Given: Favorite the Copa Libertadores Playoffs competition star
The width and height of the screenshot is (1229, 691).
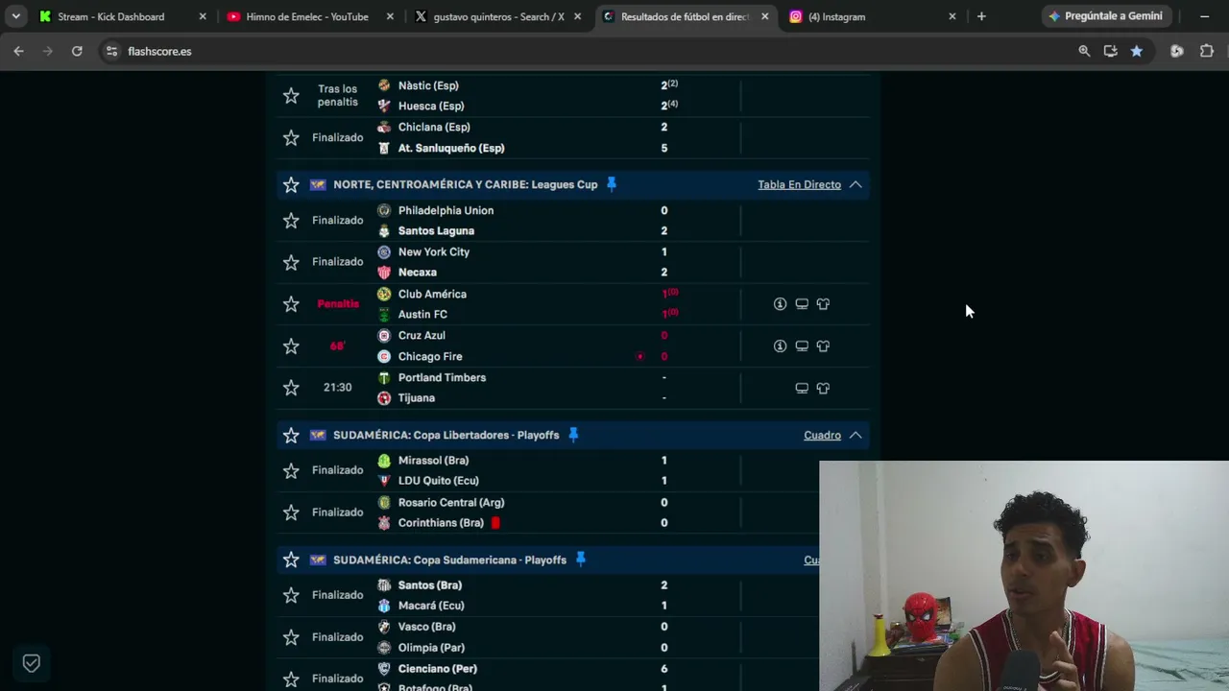Looking at the screenshot, I should pyautogui.click(x=291, y=435).
